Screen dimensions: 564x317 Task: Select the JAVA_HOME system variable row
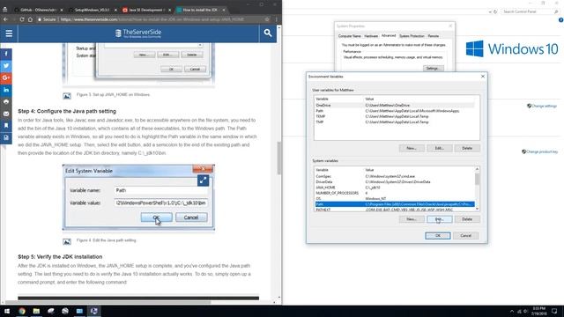(395, 188)
